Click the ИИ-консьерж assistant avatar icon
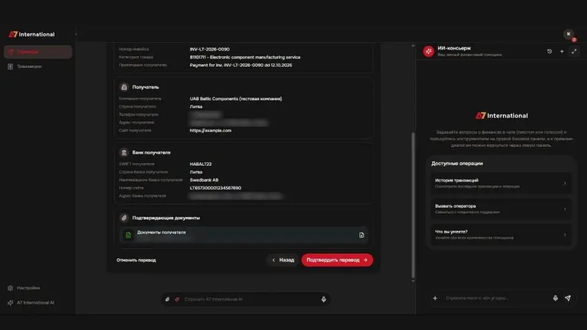The image size is (587, 330). 429,51
